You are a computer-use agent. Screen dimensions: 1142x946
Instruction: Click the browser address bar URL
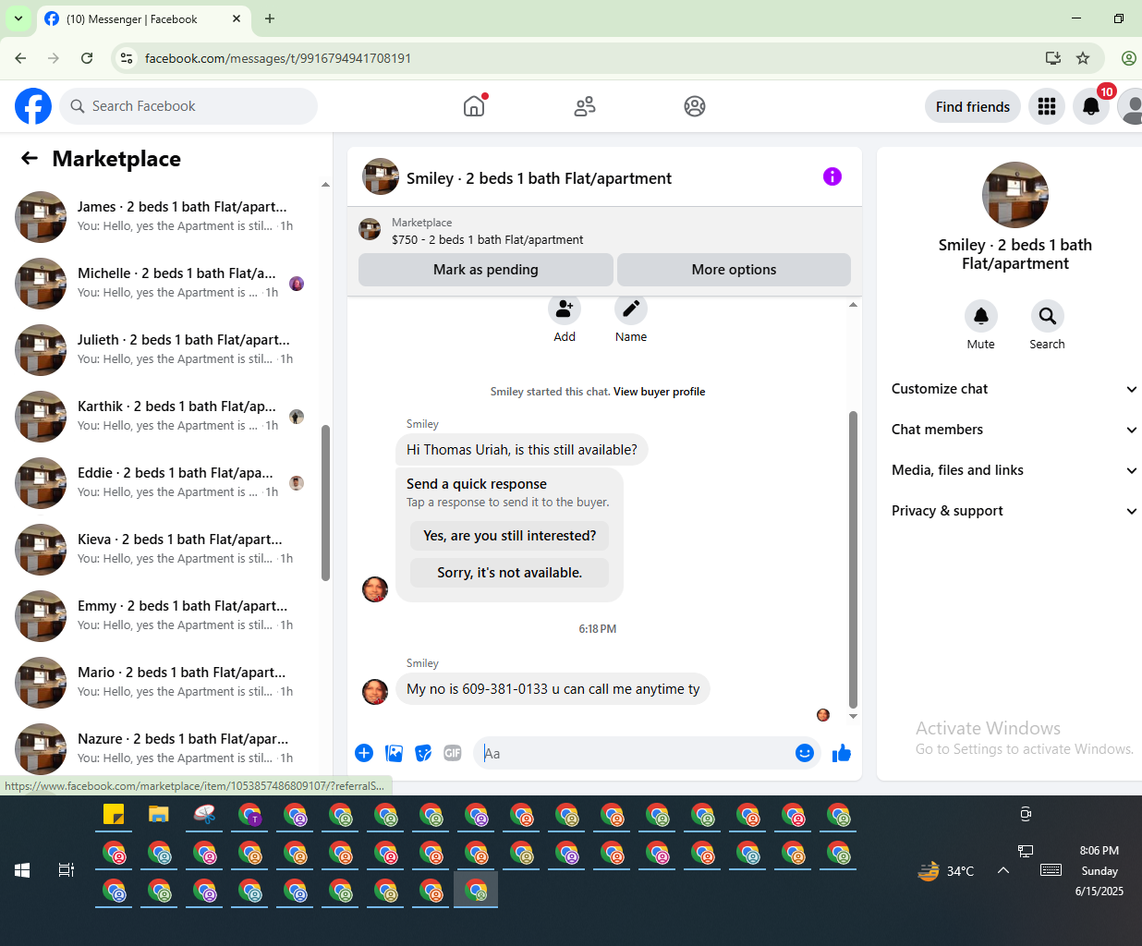pos(278,58)
